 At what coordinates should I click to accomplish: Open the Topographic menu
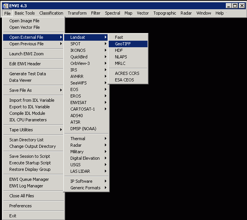point(165,13)
